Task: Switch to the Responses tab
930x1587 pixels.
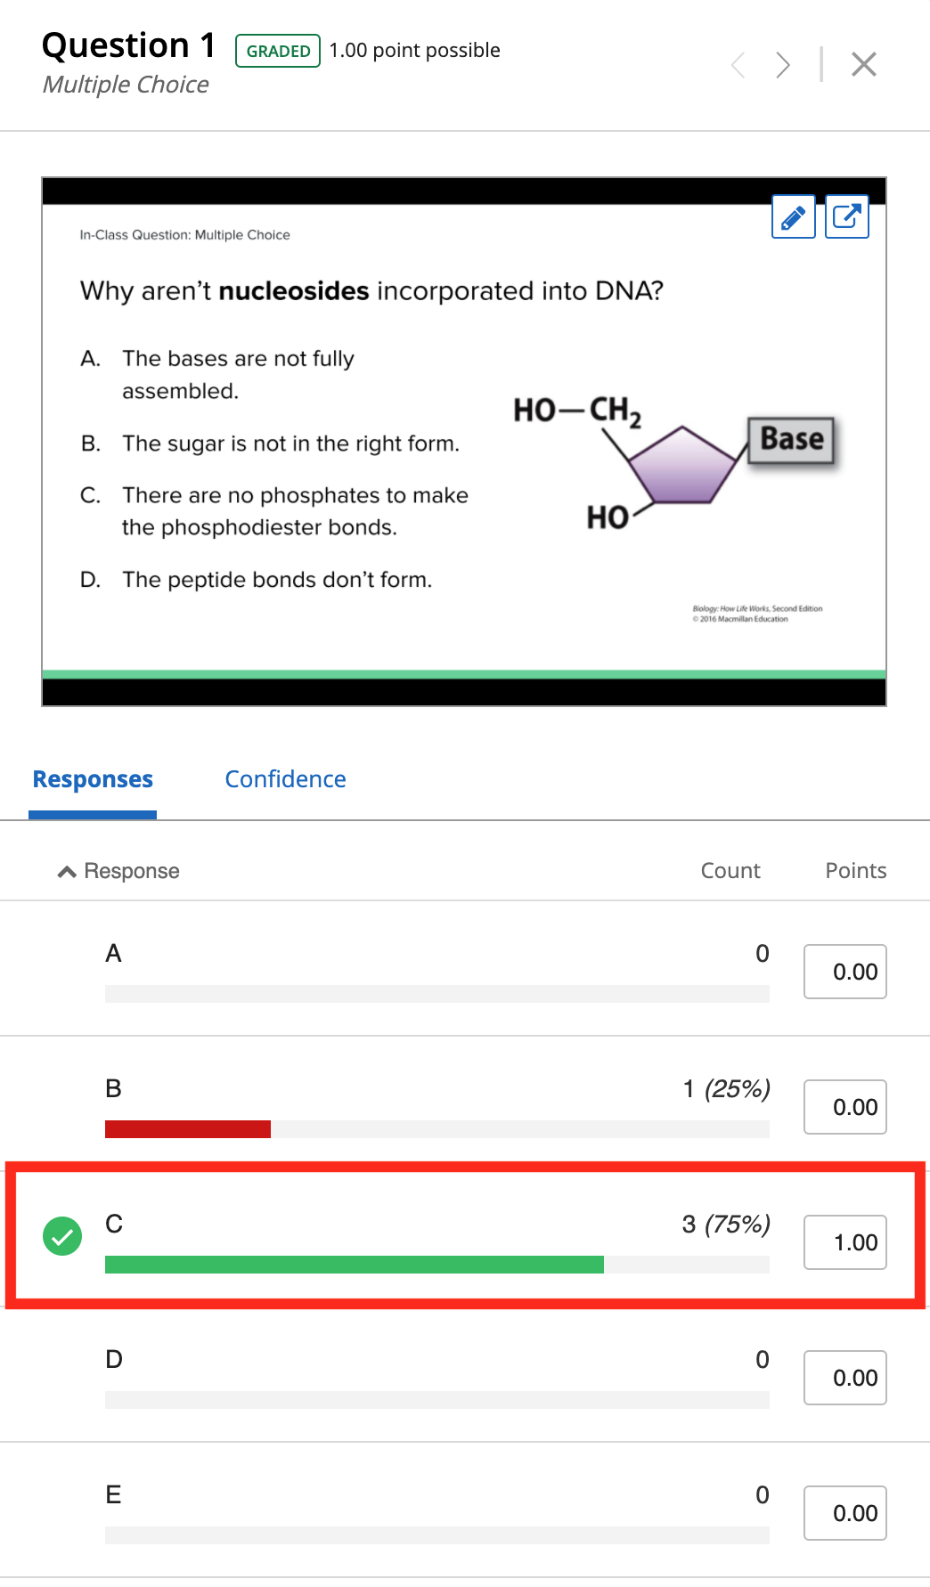Action: [x=92, y=779]
